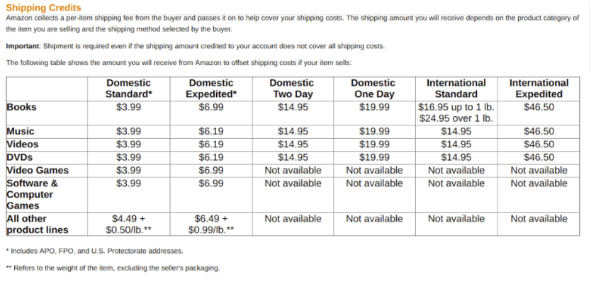Click the $16.95 up to 1 lb. cell
Image resolution: width=591 pixels, height=284 pixels.
(x=456, y=108)
